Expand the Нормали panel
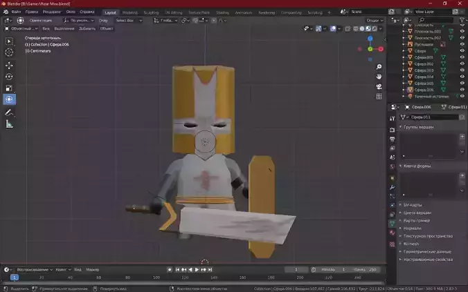The height and width of the screenshot is (292, 468). pyautogui.click(x=412, y=228)
